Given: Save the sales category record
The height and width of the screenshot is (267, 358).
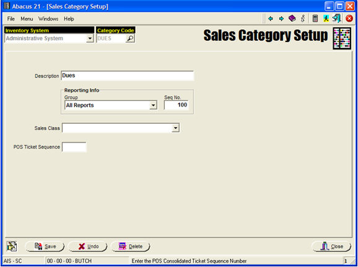Looking at the screenshot, I should pos(45,247).
